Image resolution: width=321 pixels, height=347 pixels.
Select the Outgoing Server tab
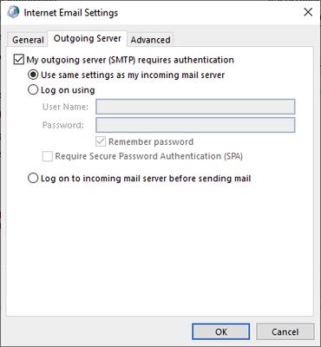(88, 38)
